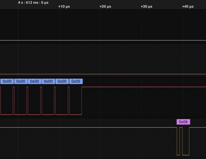Click the +40 µs time ruler label
The width and height of the screenshot is (206, 159).
point(188,6)
